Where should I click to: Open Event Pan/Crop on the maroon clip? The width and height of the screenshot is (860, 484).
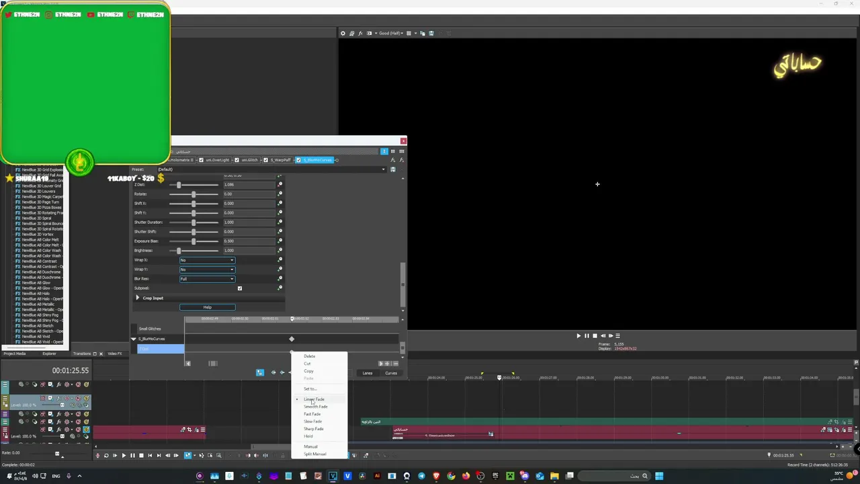tap(189, 430)
